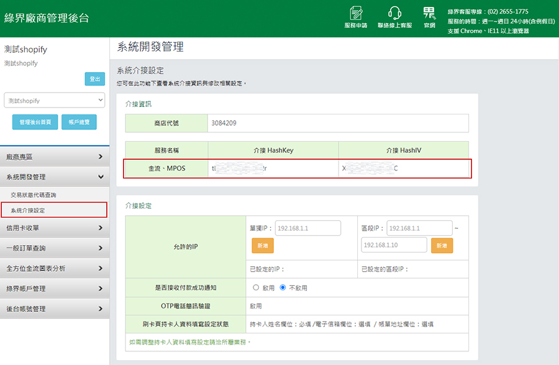Select the 啟用 radio button
This screenshot has height=365, width=559.
(x=256, y=288)
